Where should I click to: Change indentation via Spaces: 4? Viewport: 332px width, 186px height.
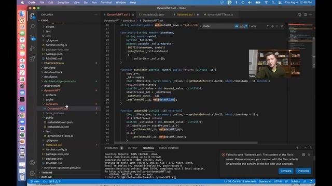tap(265, 181)
